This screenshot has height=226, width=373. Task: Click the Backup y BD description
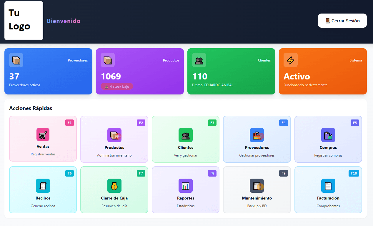tap(257, 206)
